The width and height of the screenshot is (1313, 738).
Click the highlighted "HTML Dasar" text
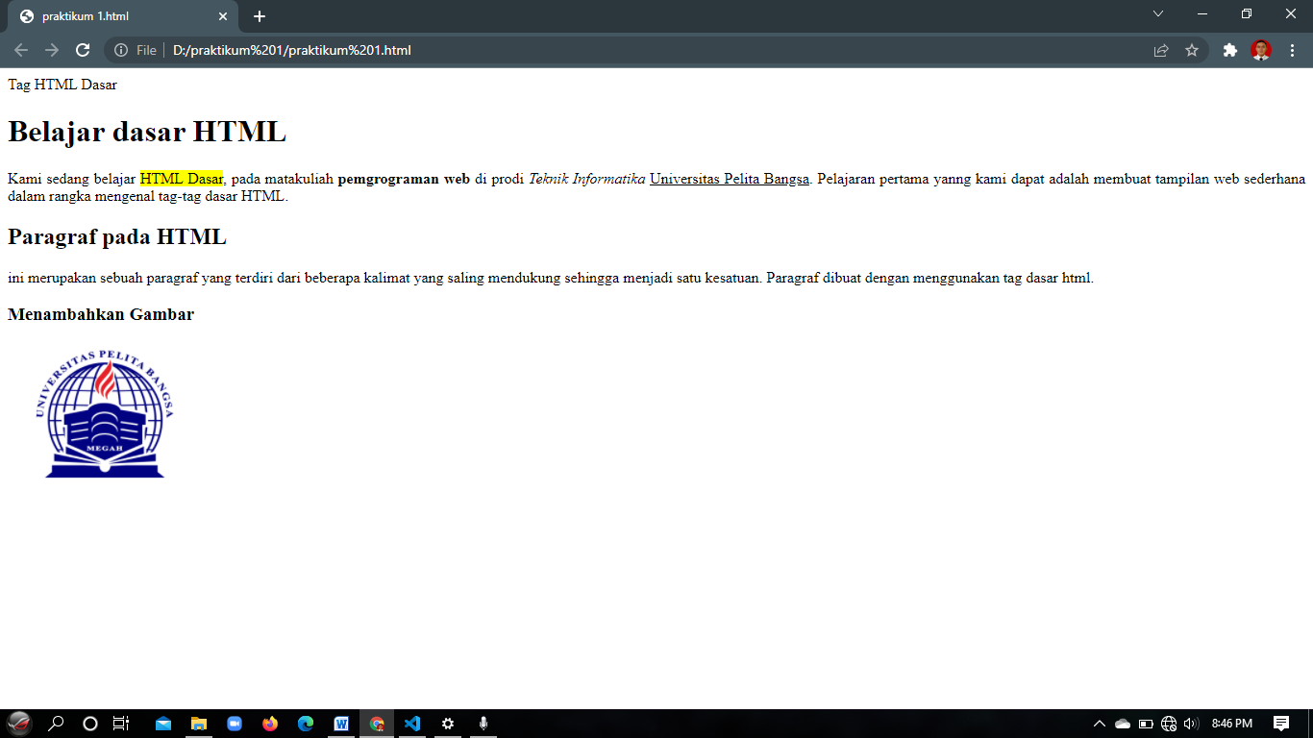point(182,179)
